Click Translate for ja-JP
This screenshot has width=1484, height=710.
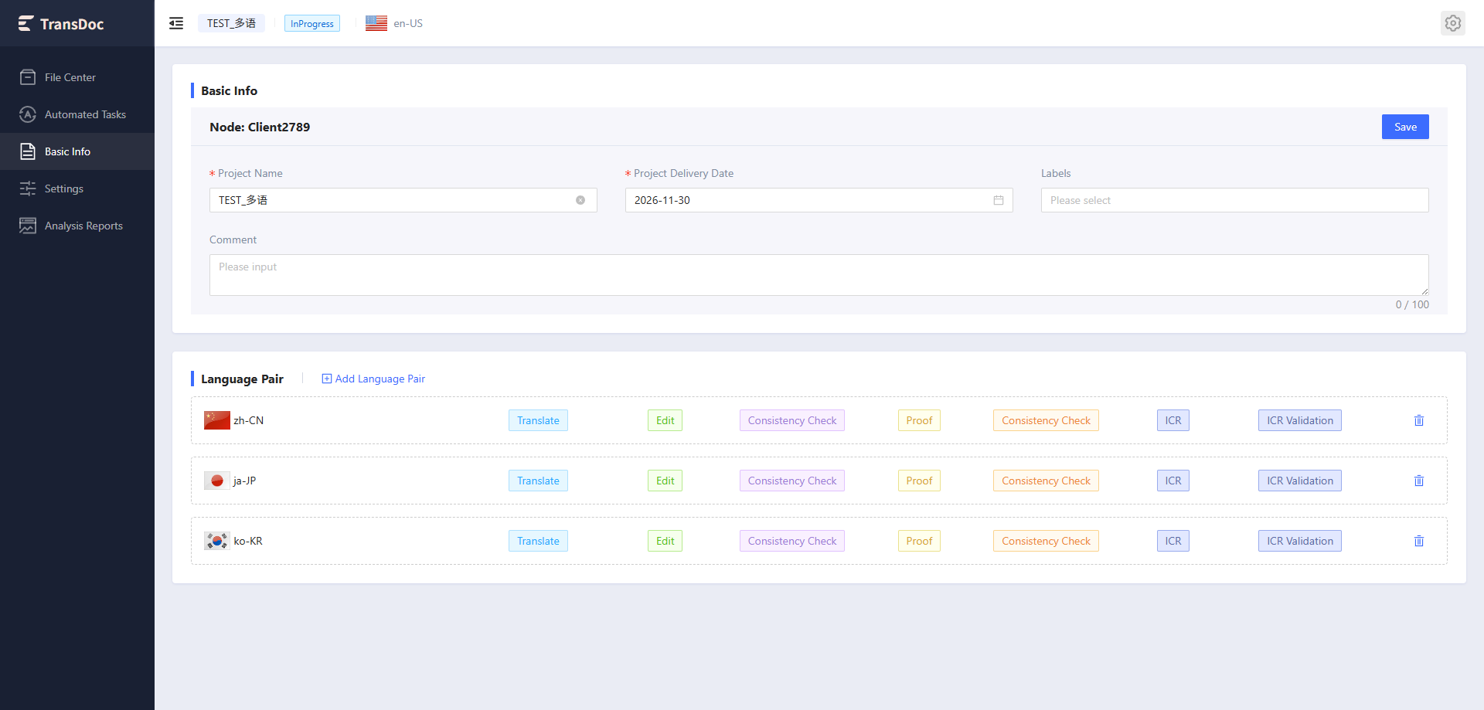pos(538,481)
